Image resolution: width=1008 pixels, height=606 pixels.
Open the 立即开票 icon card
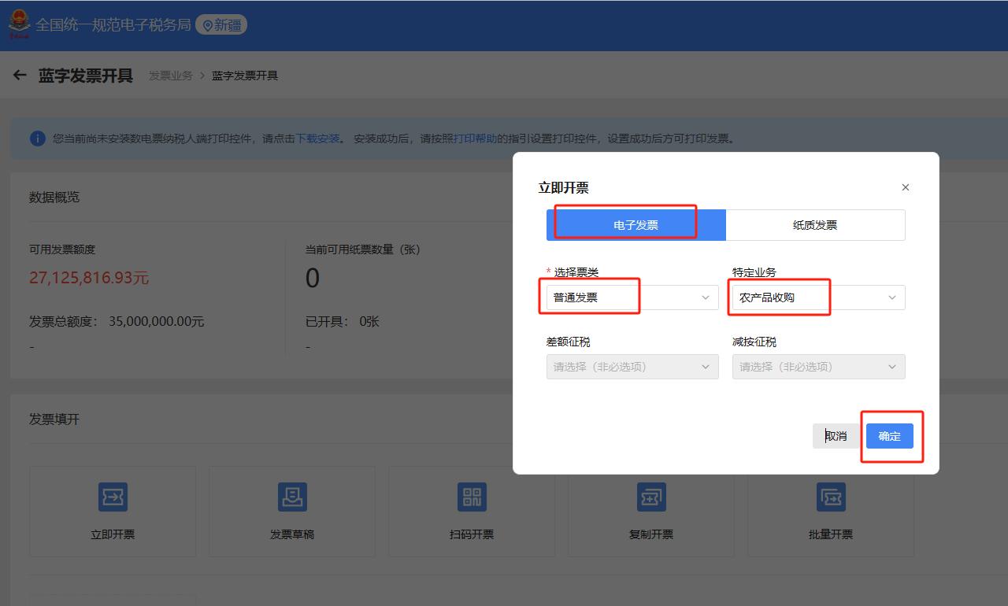coord(113,512)
